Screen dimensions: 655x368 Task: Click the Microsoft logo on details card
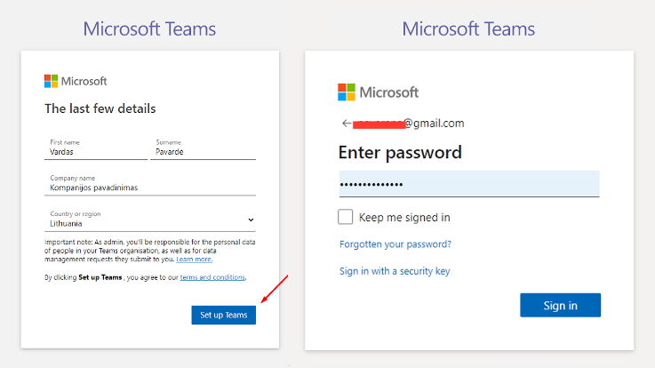[76, 82]
